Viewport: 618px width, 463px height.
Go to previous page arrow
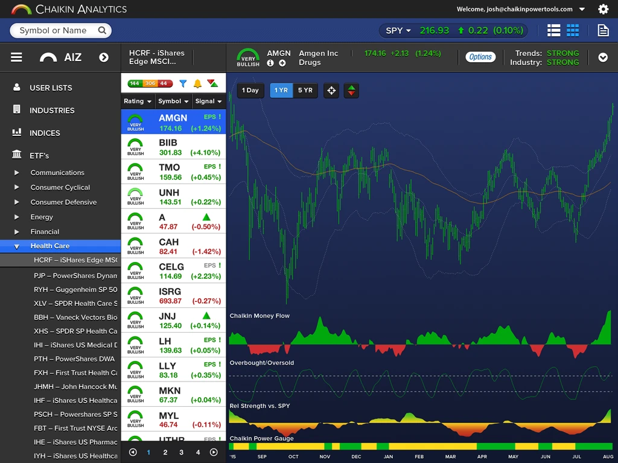(x=133, y=452)
